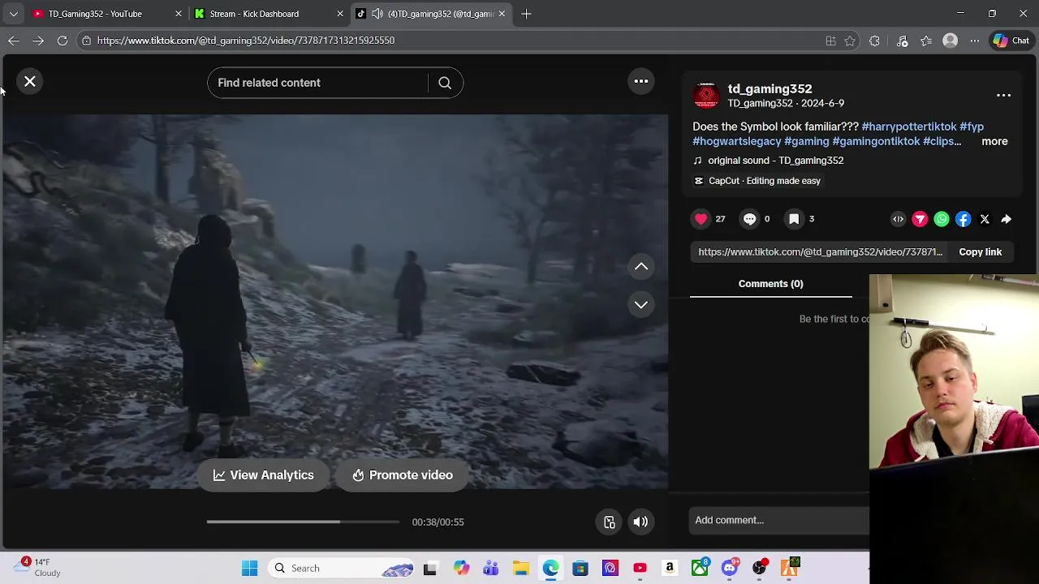Viewport: 1039px width, 584px height.
Task: Click the comment bubble icon showing 0
Action: [749, 219]
